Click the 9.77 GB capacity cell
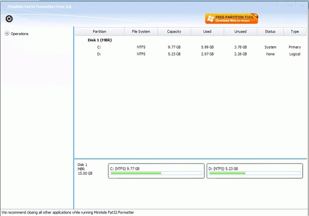Viewport: 309px width, 216px height. pyautogui.click(x=174, y=47)
